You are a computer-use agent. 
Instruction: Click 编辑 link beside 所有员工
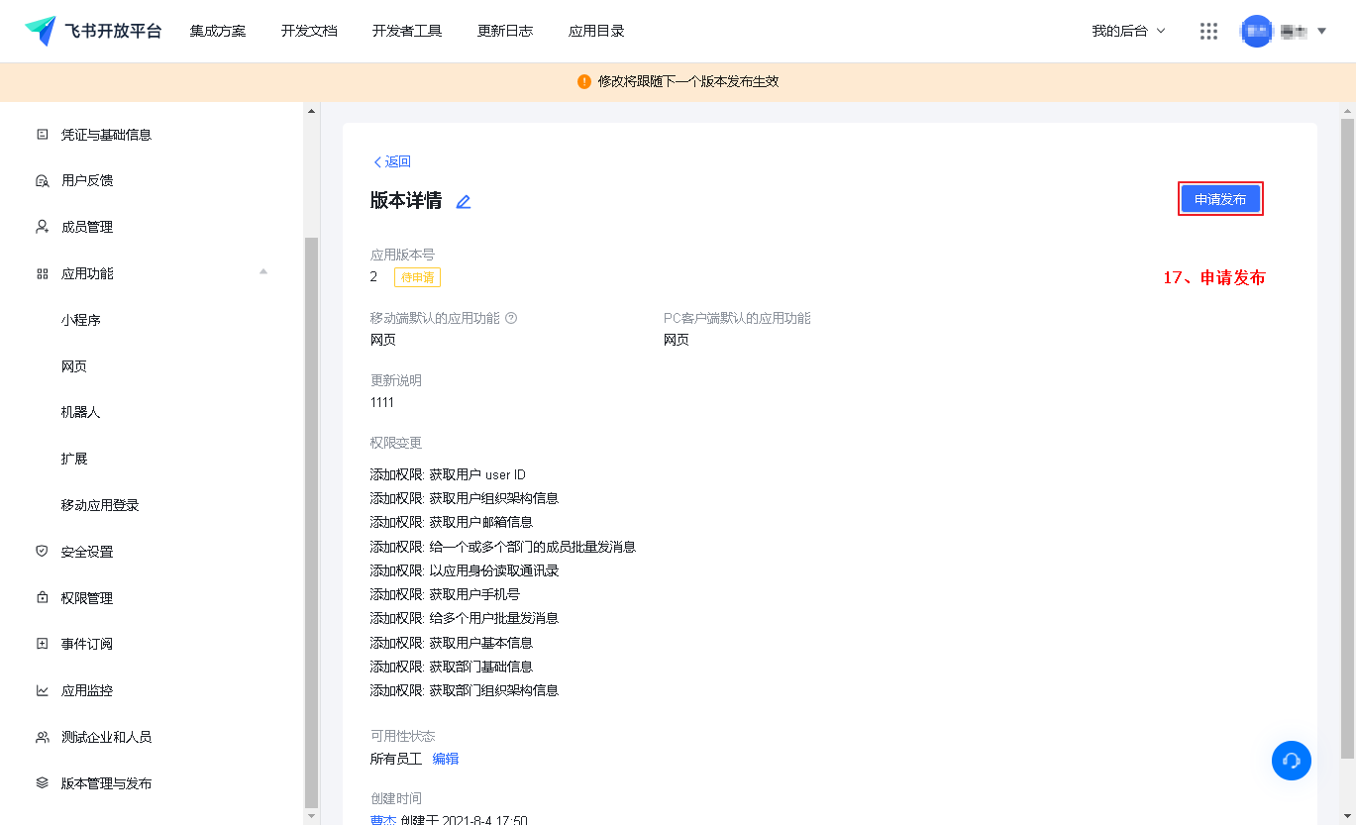pos(446,759)
